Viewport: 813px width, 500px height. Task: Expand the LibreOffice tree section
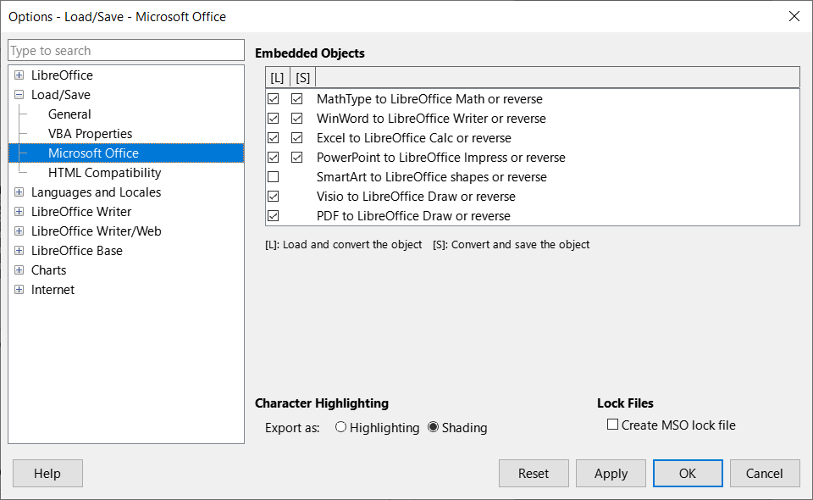[19, 75]
